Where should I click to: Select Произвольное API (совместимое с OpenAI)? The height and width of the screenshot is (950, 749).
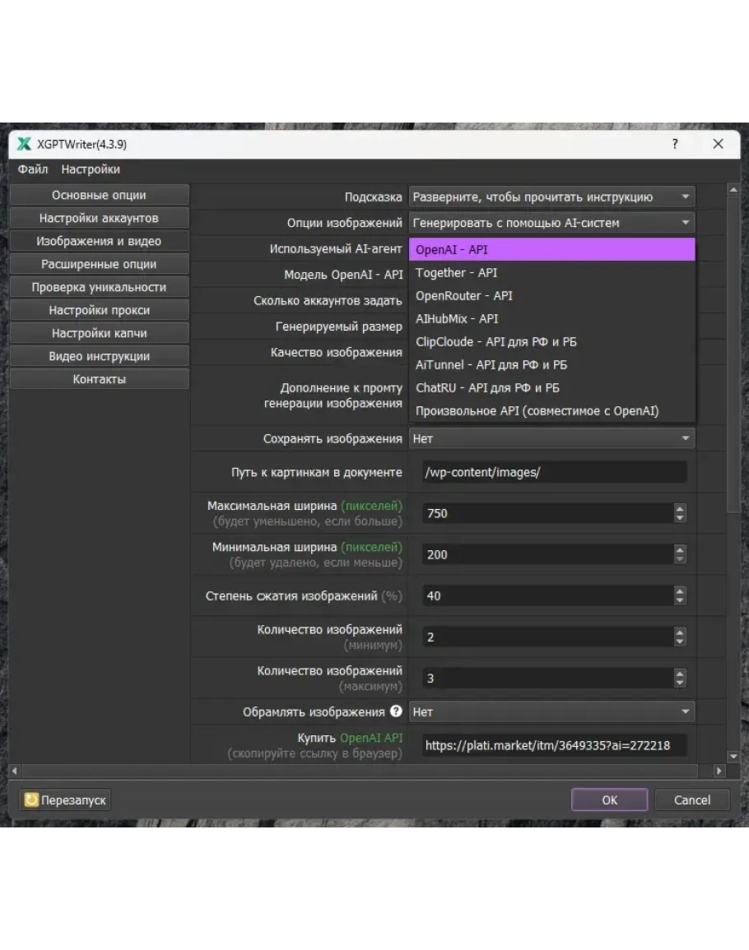click(x=552, y=410)
